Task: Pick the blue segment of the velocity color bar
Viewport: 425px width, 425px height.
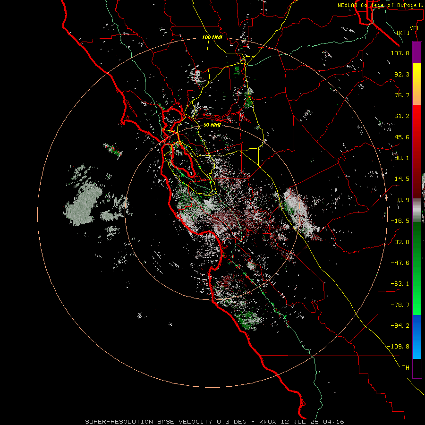Action: (x=417, y=337)
